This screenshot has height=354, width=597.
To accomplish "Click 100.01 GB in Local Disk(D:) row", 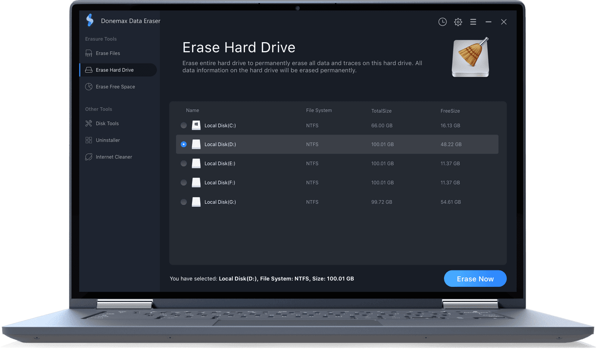I will [x=382, y=144].
